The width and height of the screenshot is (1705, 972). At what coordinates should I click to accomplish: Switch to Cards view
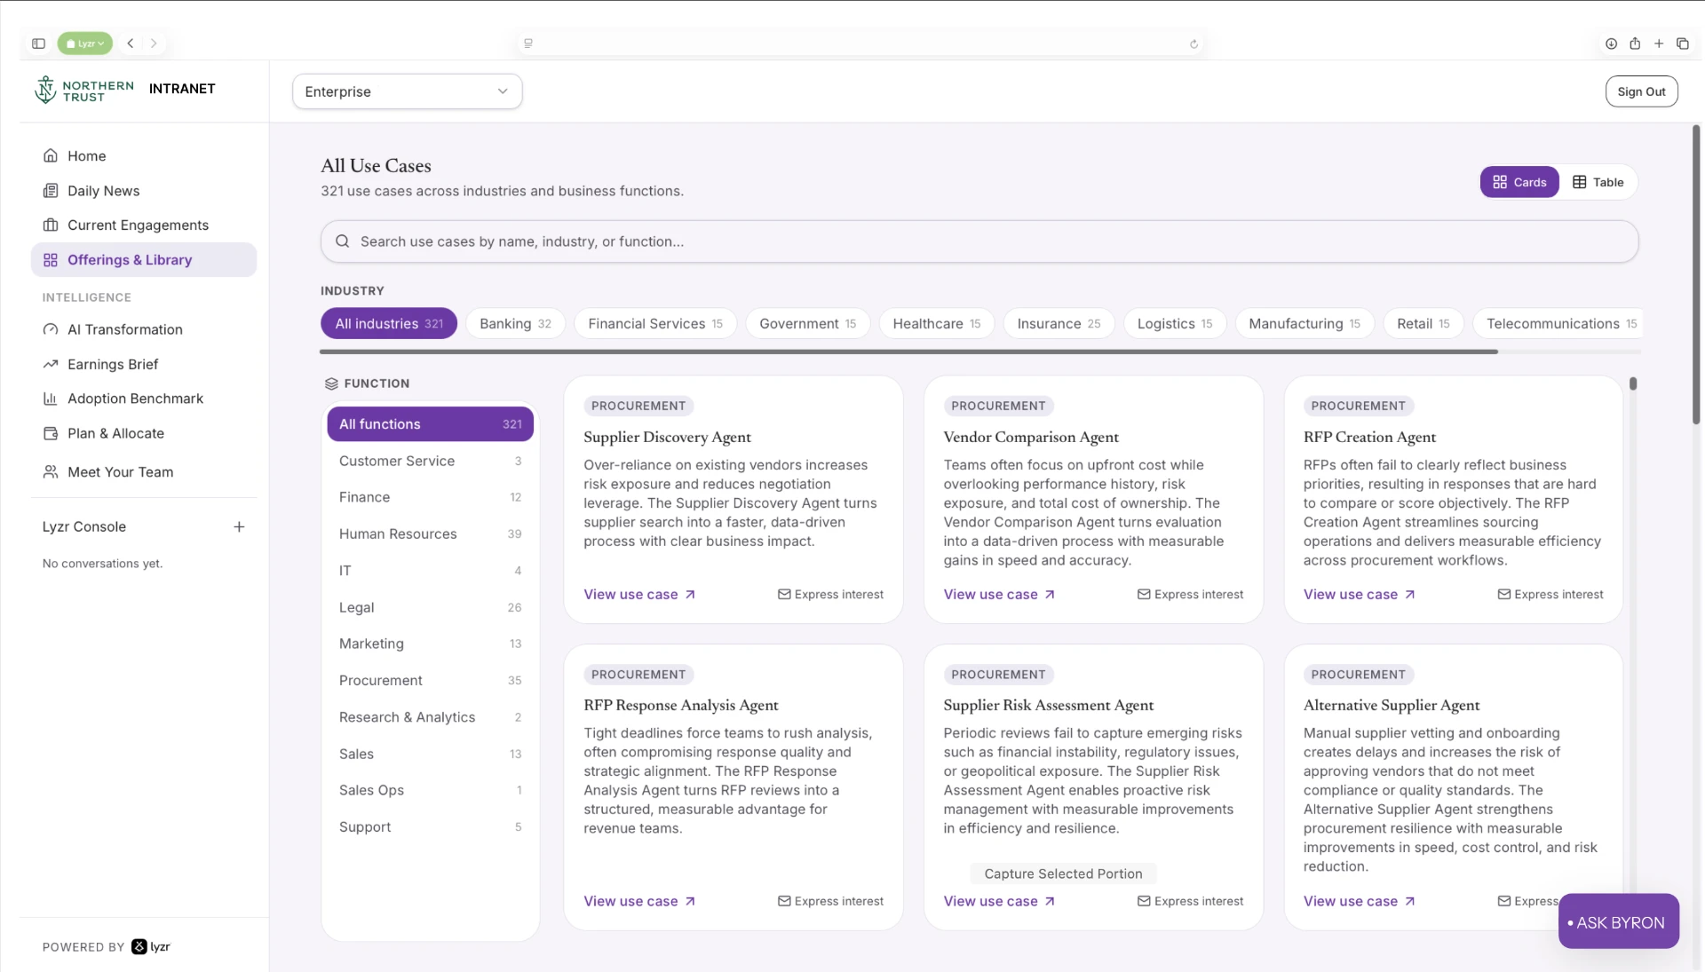tap(1519, 182)
